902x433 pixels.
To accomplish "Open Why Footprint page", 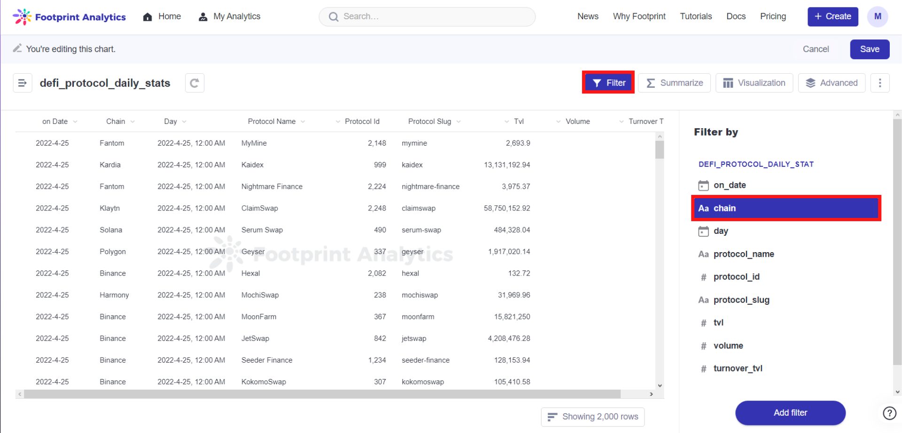I will tap(639, 16).
